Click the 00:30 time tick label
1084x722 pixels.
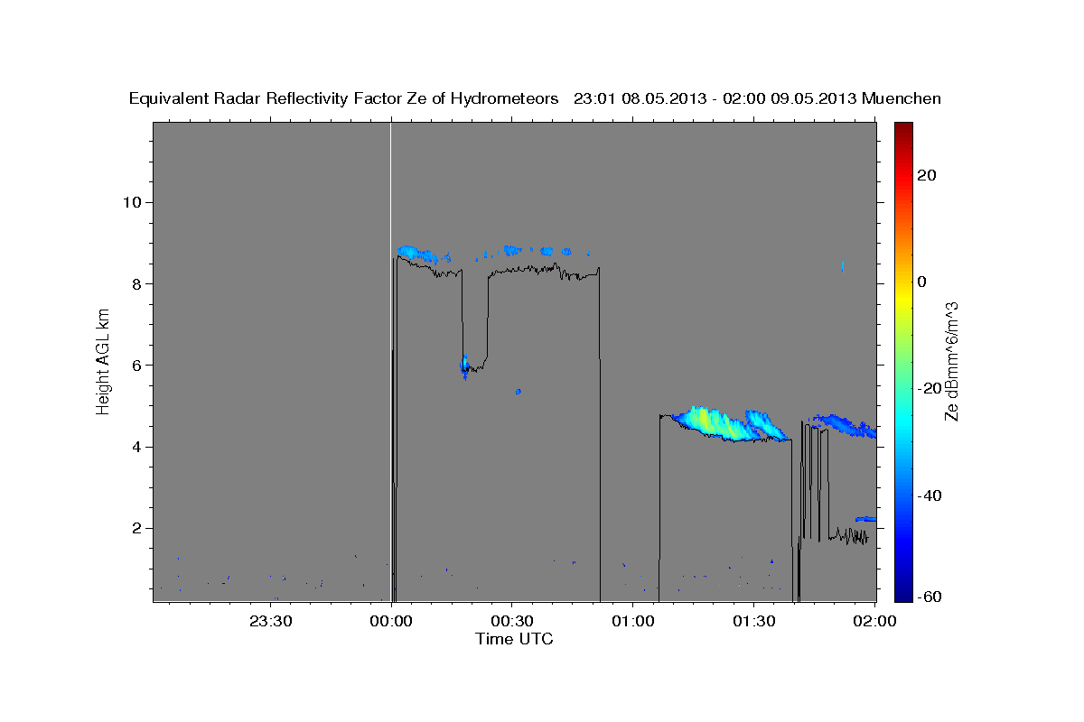tap(512, 621)
